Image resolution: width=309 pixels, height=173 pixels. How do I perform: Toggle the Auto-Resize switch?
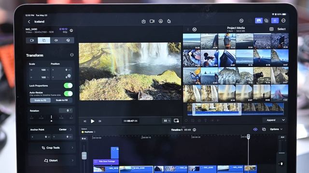[68, 94]
